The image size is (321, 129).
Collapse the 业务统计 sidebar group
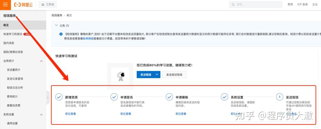coord(41,61)
